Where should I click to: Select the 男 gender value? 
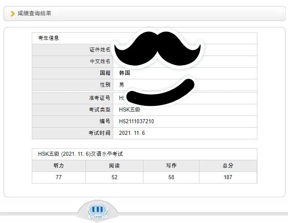(122, 85)
